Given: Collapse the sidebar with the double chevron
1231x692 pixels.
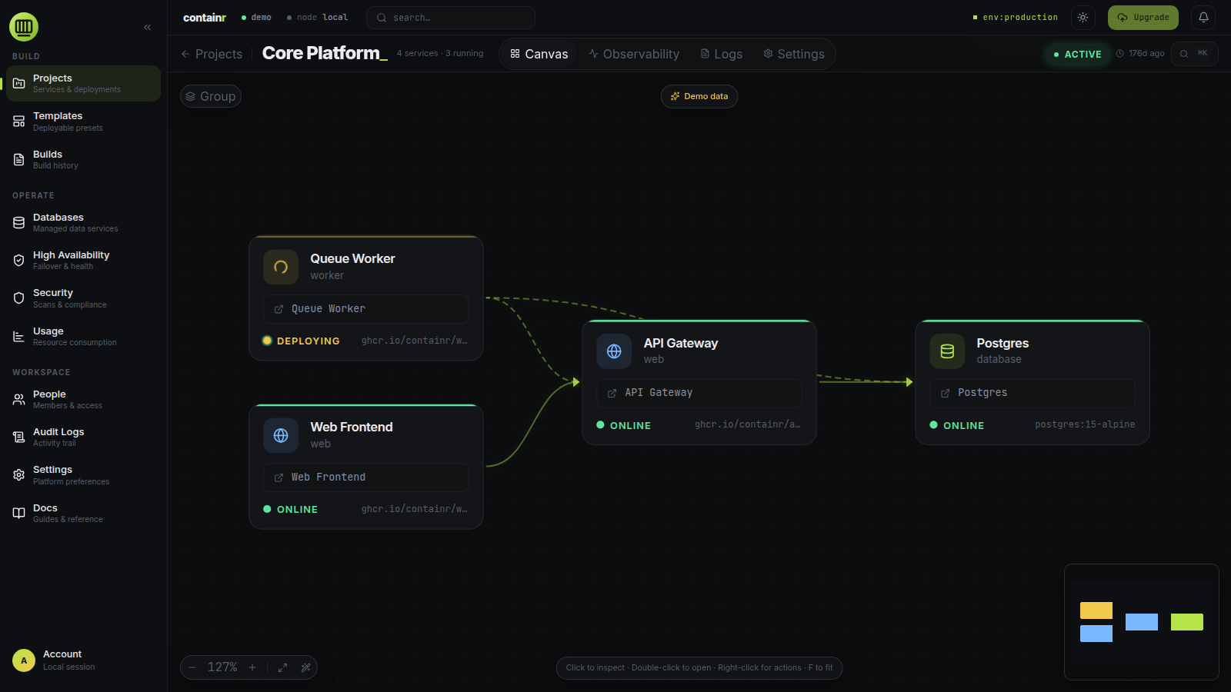Looking at the screenshot, I should tap(147, 27).
